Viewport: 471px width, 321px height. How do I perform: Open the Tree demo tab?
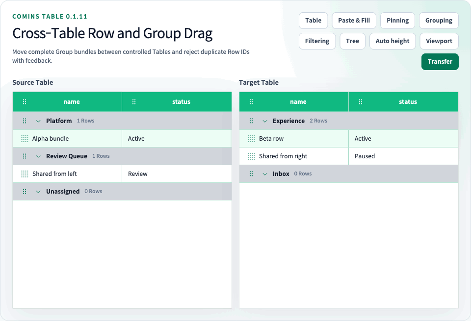pos(352,41)
